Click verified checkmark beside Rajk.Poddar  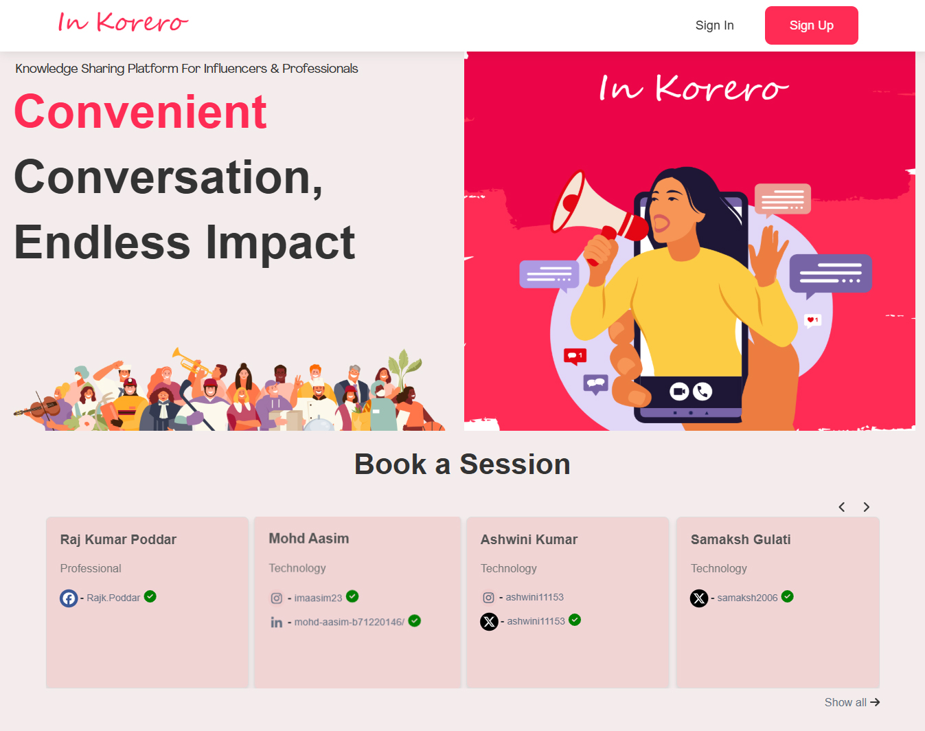150,596
